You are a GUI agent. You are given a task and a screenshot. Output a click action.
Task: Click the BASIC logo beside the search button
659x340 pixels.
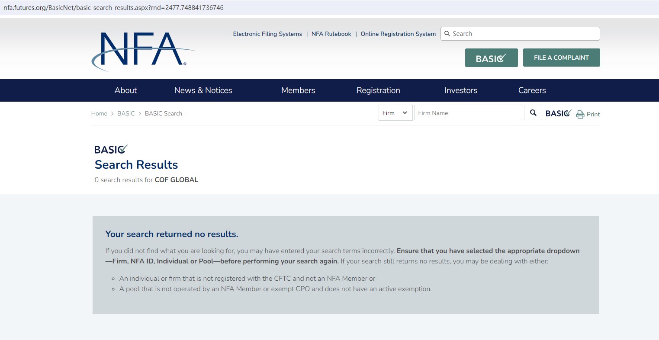click(x=559, y=113)
